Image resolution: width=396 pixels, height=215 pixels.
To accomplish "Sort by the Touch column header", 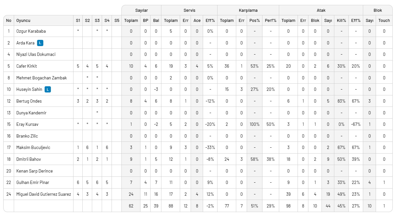I will [x=384, y=20].
